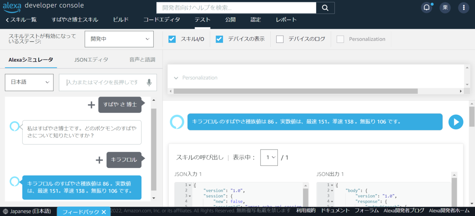Viewport: 475px width, 216px height.
Task: Click the 私はすばやさ博士です response bubble
Action: tap(82, 132)
